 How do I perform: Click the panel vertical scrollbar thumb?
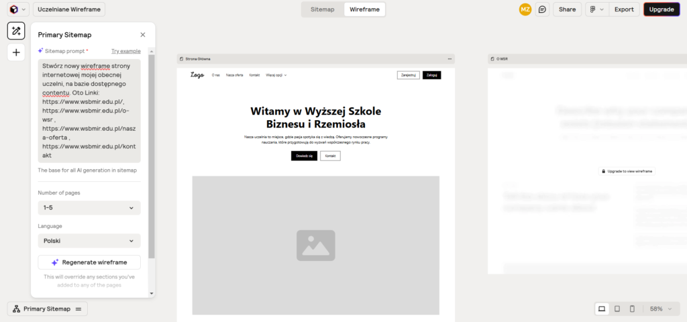[x=152, y=156]
